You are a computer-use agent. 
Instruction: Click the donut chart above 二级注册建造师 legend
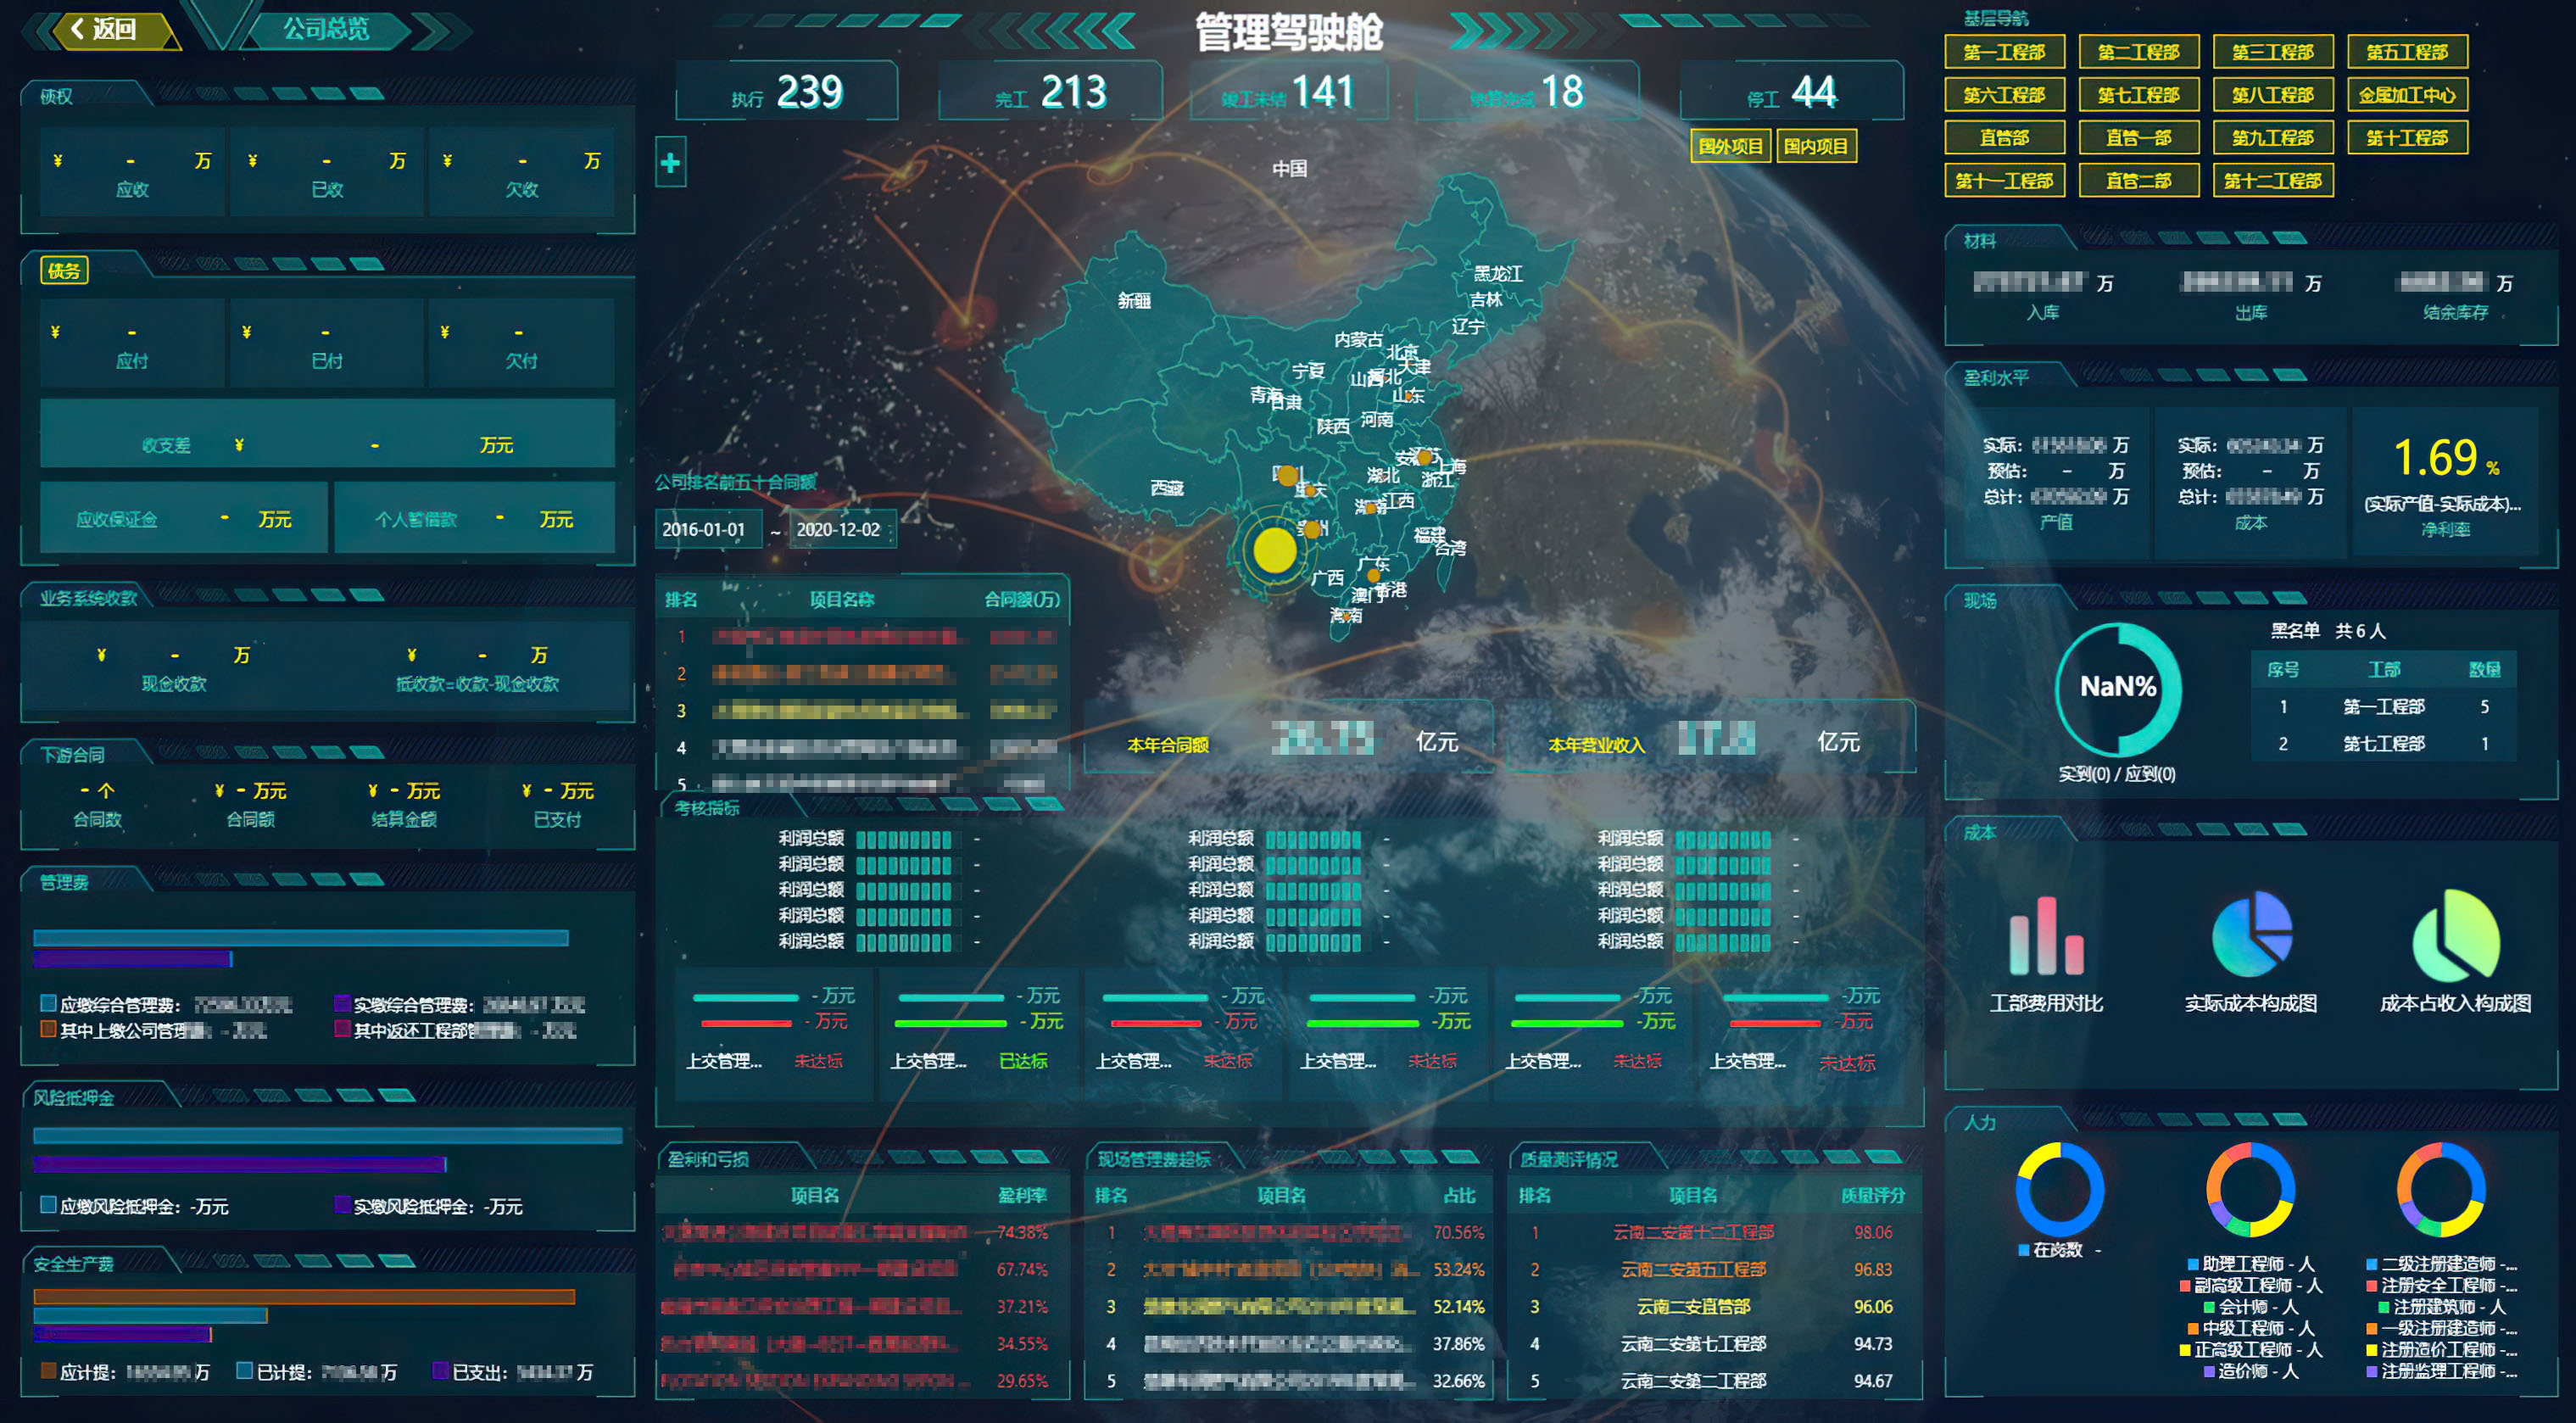2441,1190
